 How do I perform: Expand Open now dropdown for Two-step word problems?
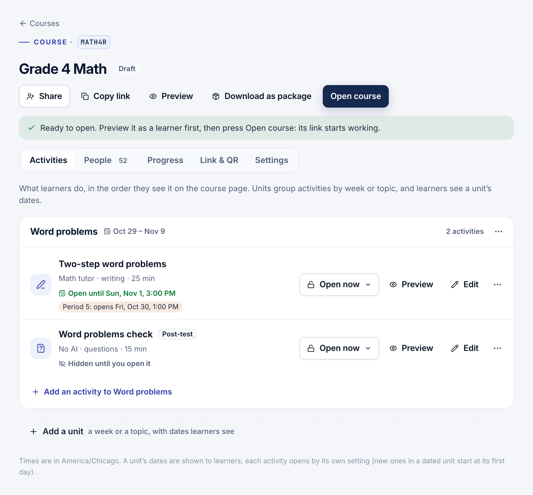339,285
